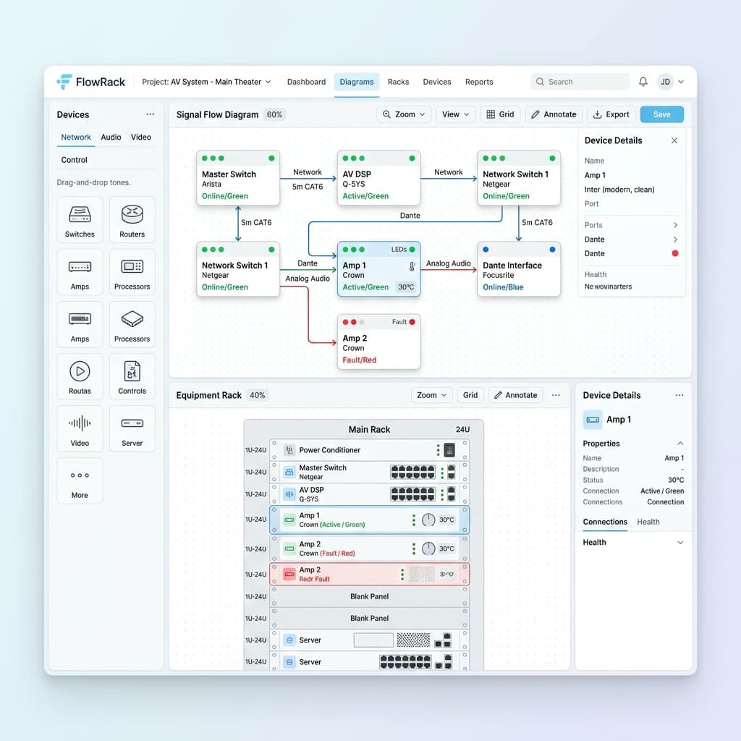Open Devices panel more options
Screen dimensions: 741x741
[151, 114]
